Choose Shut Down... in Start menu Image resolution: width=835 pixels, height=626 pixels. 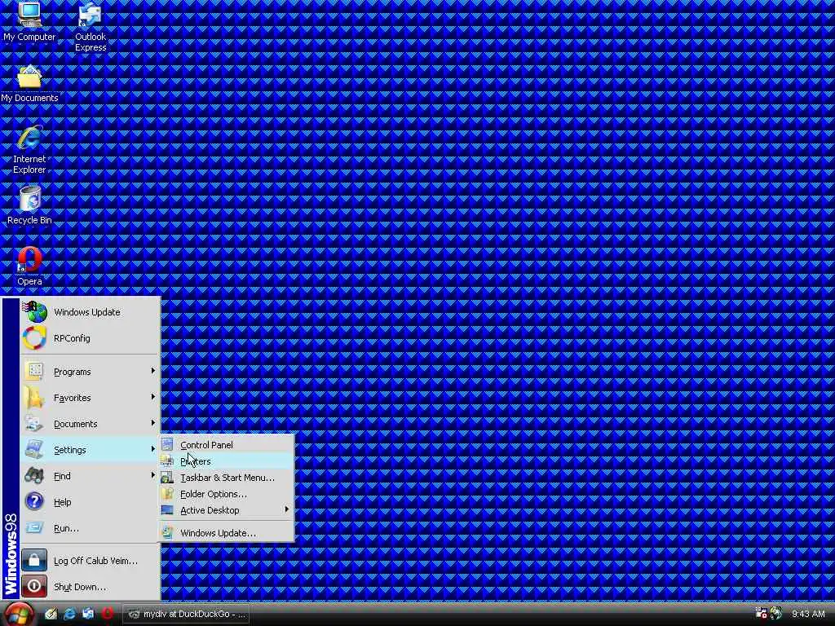click(90, 587)
